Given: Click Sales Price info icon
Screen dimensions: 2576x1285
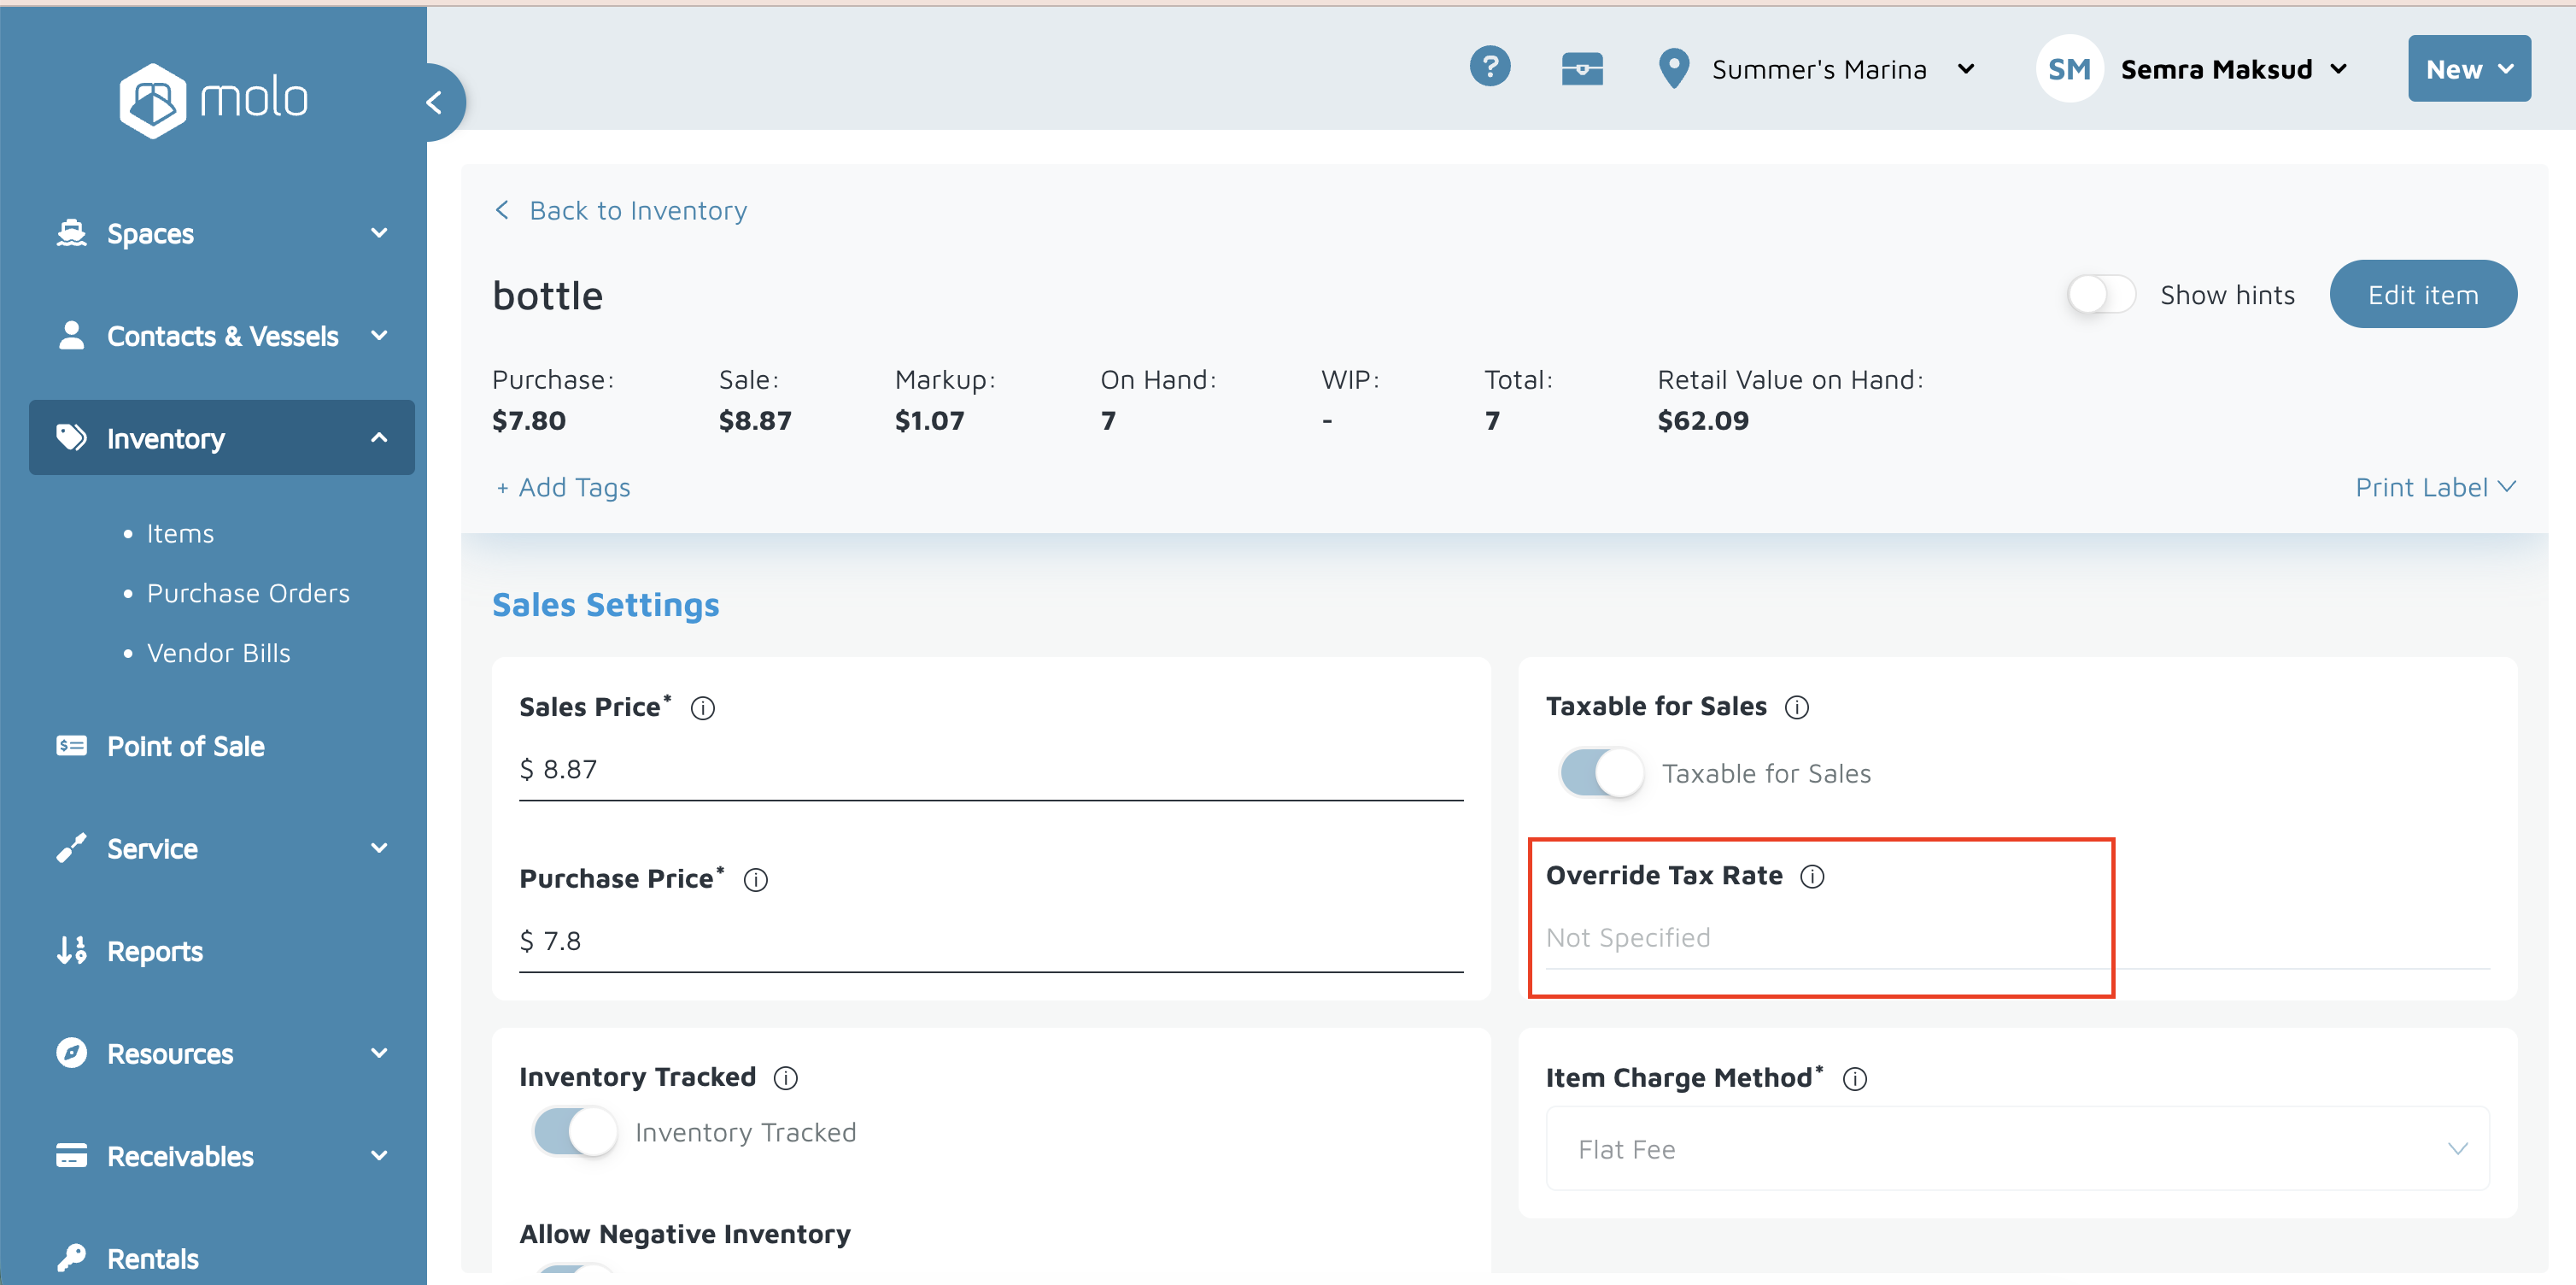Looking at the screenshot, I should click(702, 708).
